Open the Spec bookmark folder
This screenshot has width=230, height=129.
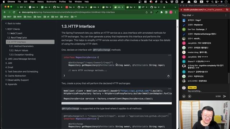pos(37,17)
